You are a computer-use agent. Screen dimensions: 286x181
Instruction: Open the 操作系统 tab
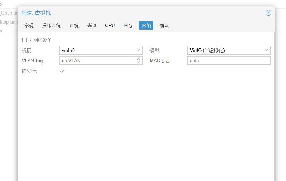[51, 26]
